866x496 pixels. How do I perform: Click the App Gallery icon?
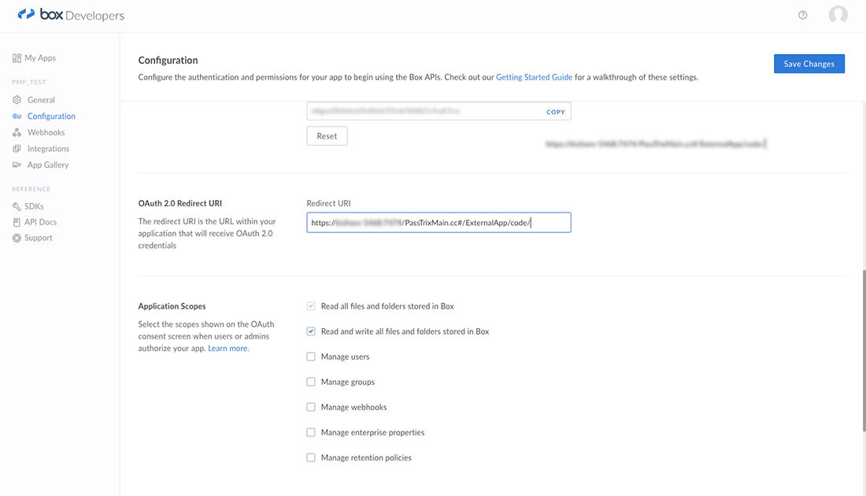tap(17, 165)
